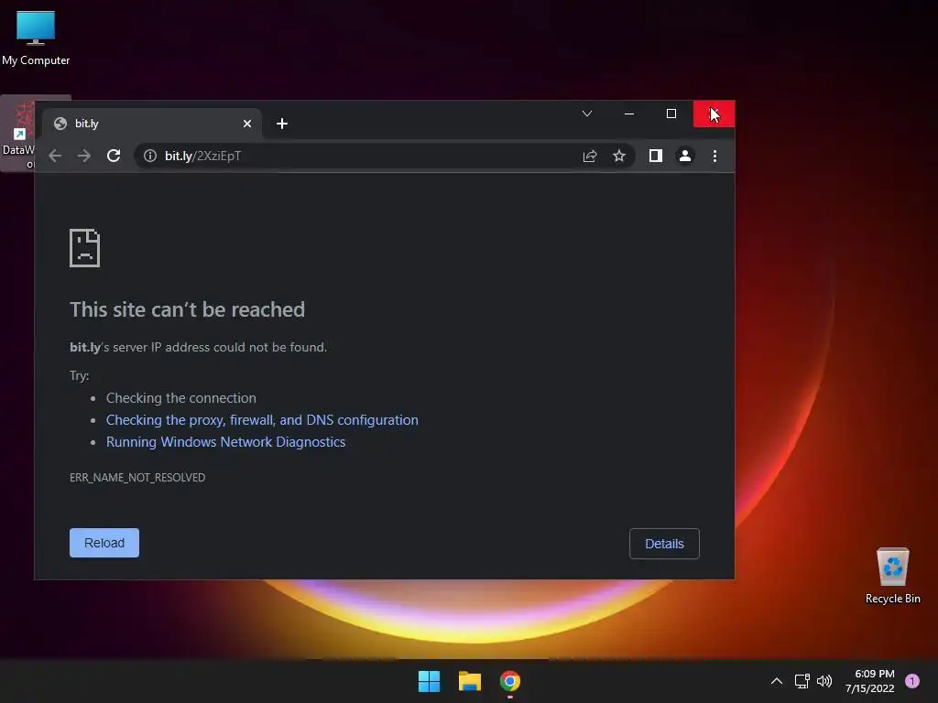Click the 'Checking the connection' text
938x703 pixels.
[x=181, y=398]
